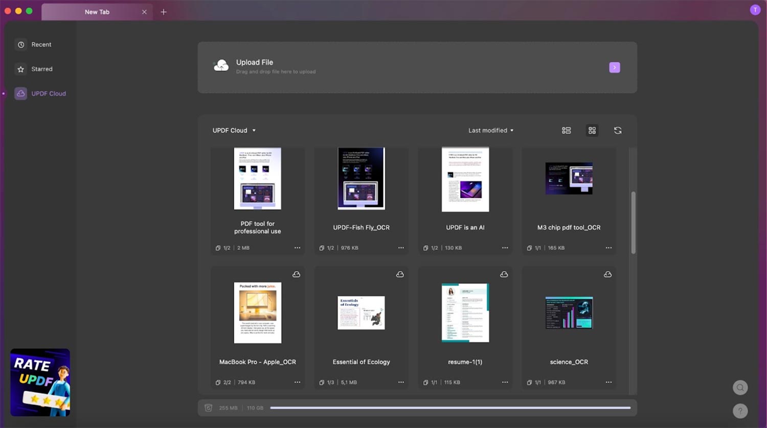This screenshot has height=428, width=767.
Task: Switch to grid view layout
Action: point(592,130)
